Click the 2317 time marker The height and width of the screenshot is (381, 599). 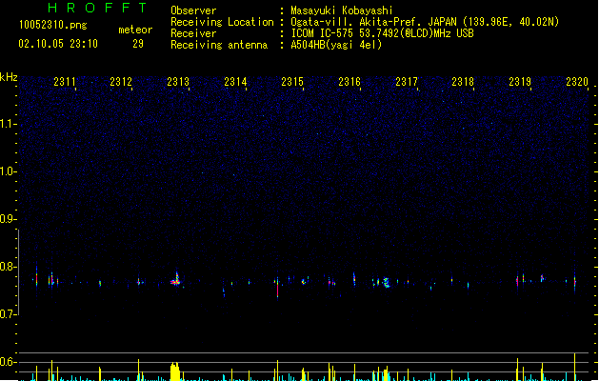click(407, 82)
